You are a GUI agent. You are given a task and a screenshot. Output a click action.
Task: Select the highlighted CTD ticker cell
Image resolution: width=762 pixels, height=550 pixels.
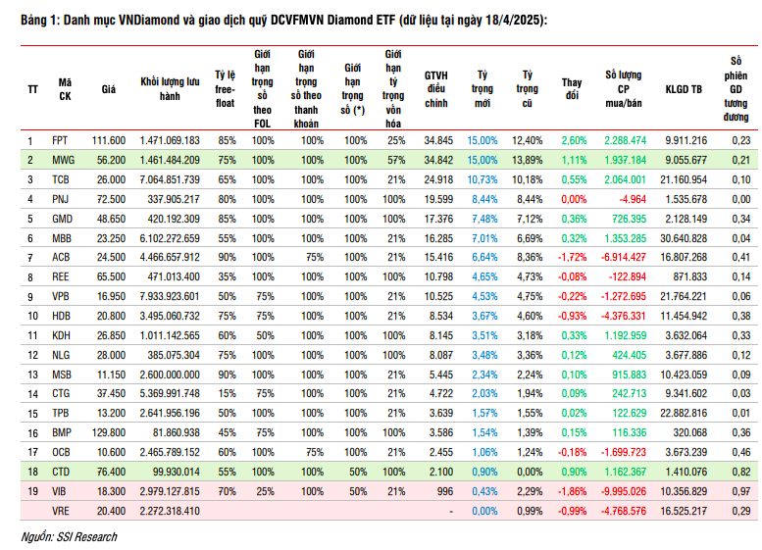point(62,473)
